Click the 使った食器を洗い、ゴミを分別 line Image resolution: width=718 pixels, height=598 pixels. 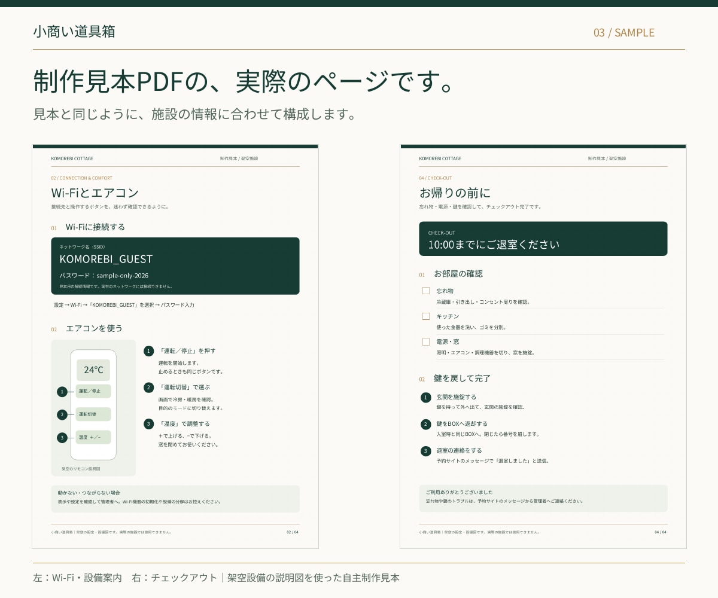point(471,327)
